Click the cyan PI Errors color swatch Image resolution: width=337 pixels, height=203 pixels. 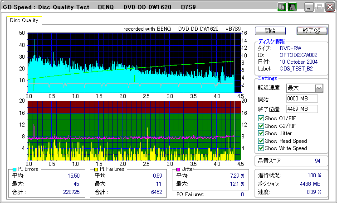[15, 169]
